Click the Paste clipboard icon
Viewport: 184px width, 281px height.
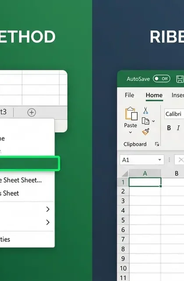(131, 113)
